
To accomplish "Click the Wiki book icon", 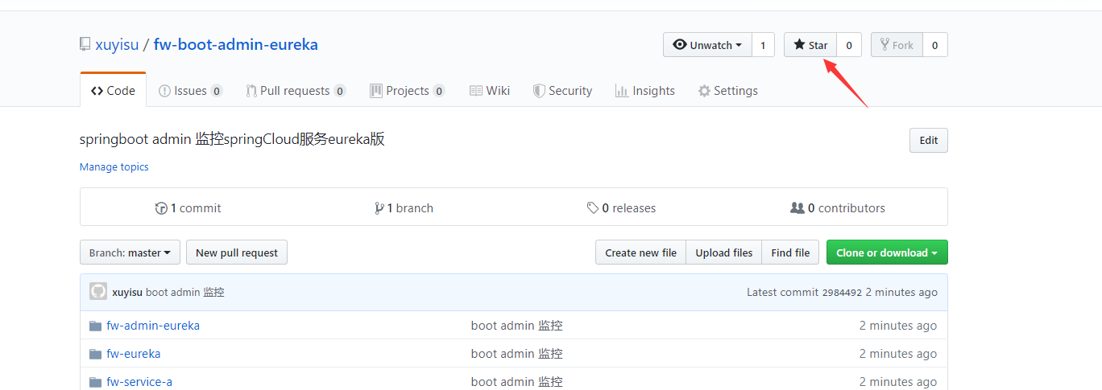I will click(476, 91).
